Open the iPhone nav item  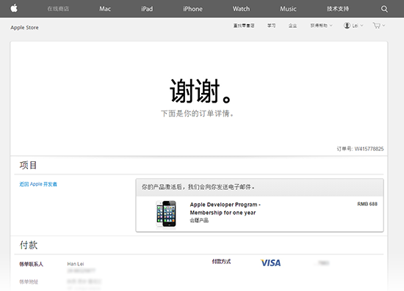tap(192, 9)
